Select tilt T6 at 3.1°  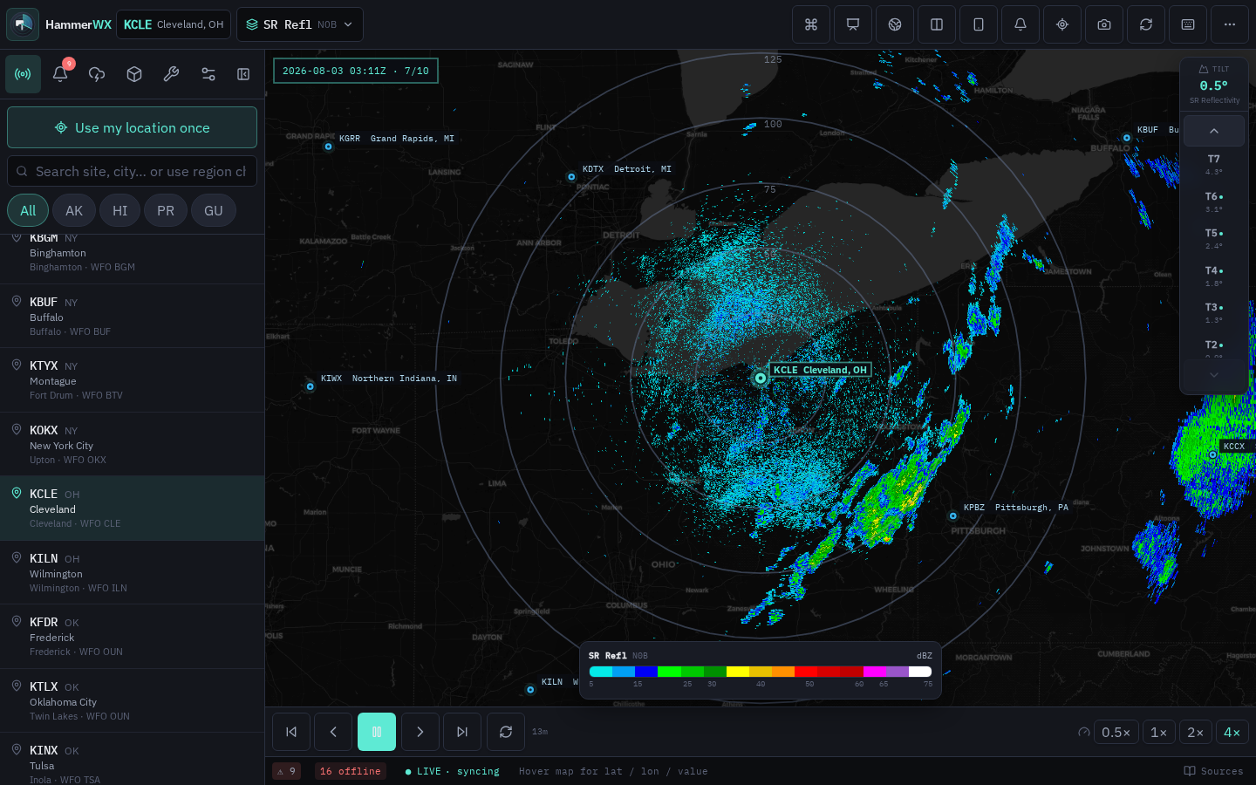pyautogui.click(x=1214, y=202)
